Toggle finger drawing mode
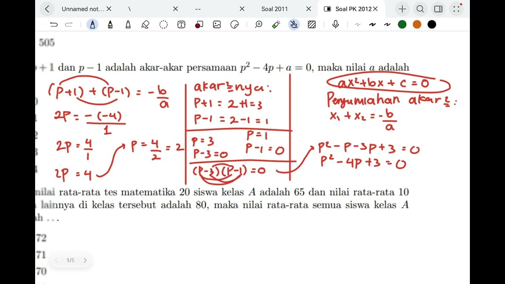 pos(294,24)
